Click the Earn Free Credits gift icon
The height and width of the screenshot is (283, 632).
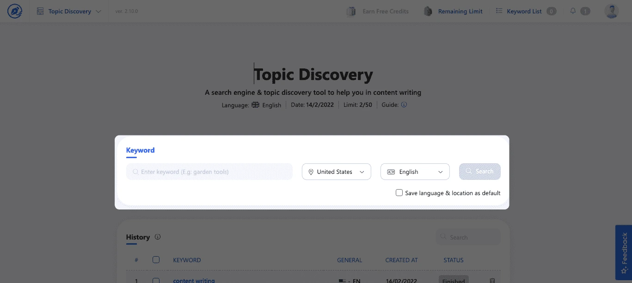[351, 11]
